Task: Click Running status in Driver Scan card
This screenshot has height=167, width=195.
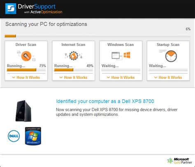Action: tap(16, 66)
